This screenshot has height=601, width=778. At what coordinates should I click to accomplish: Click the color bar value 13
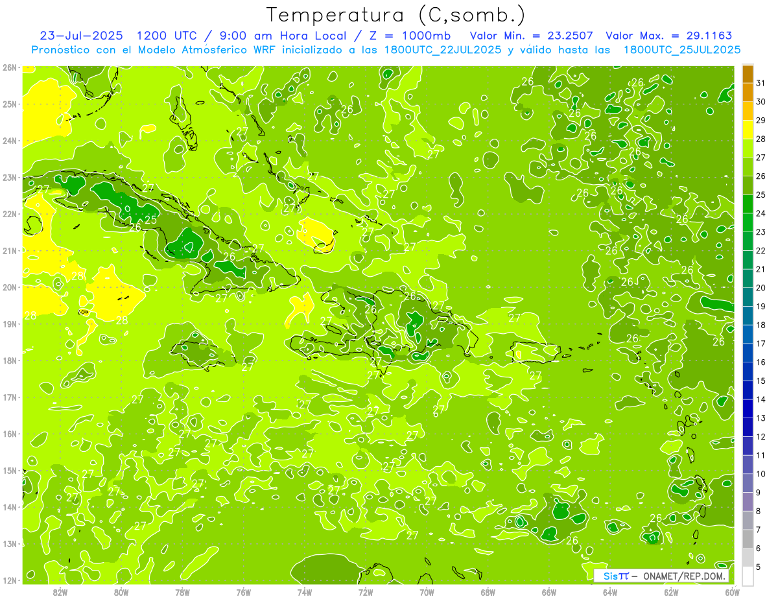point(760,418)
